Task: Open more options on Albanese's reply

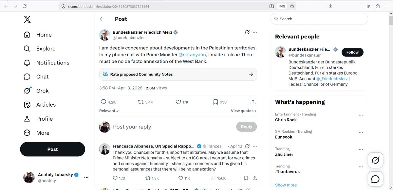Action: click(x=255, y=146)
